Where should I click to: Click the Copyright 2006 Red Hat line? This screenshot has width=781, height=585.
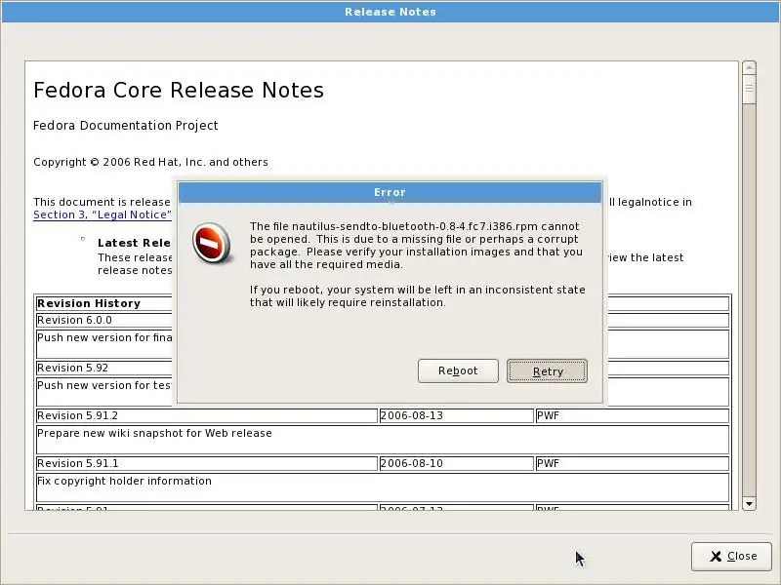pyautogui.click(x=150, y=162)
